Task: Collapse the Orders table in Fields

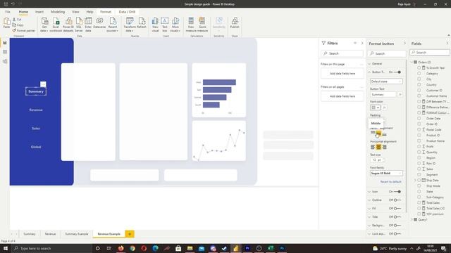Action: coord(412,62)
